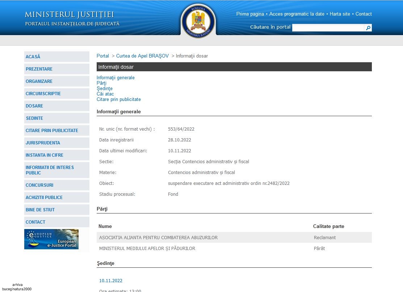
Task: Go to Acces programatic la date
Action: click(x=297, y=14)
